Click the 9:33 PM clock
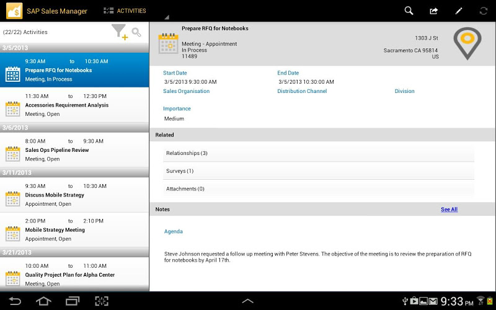Screen dimensions: 496x310 [457, 301]
